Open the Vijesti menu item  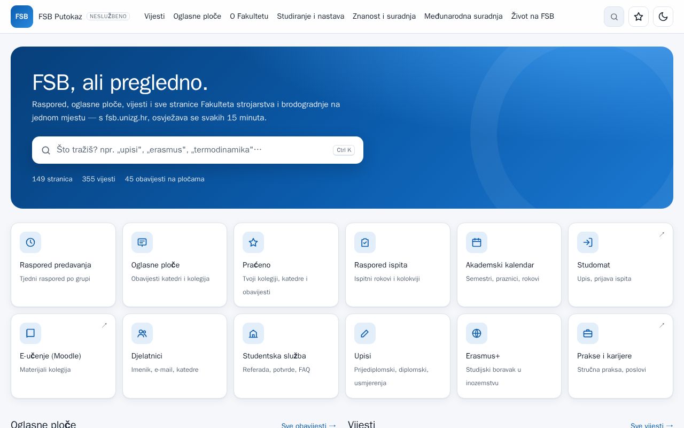(x=154, y=16)
